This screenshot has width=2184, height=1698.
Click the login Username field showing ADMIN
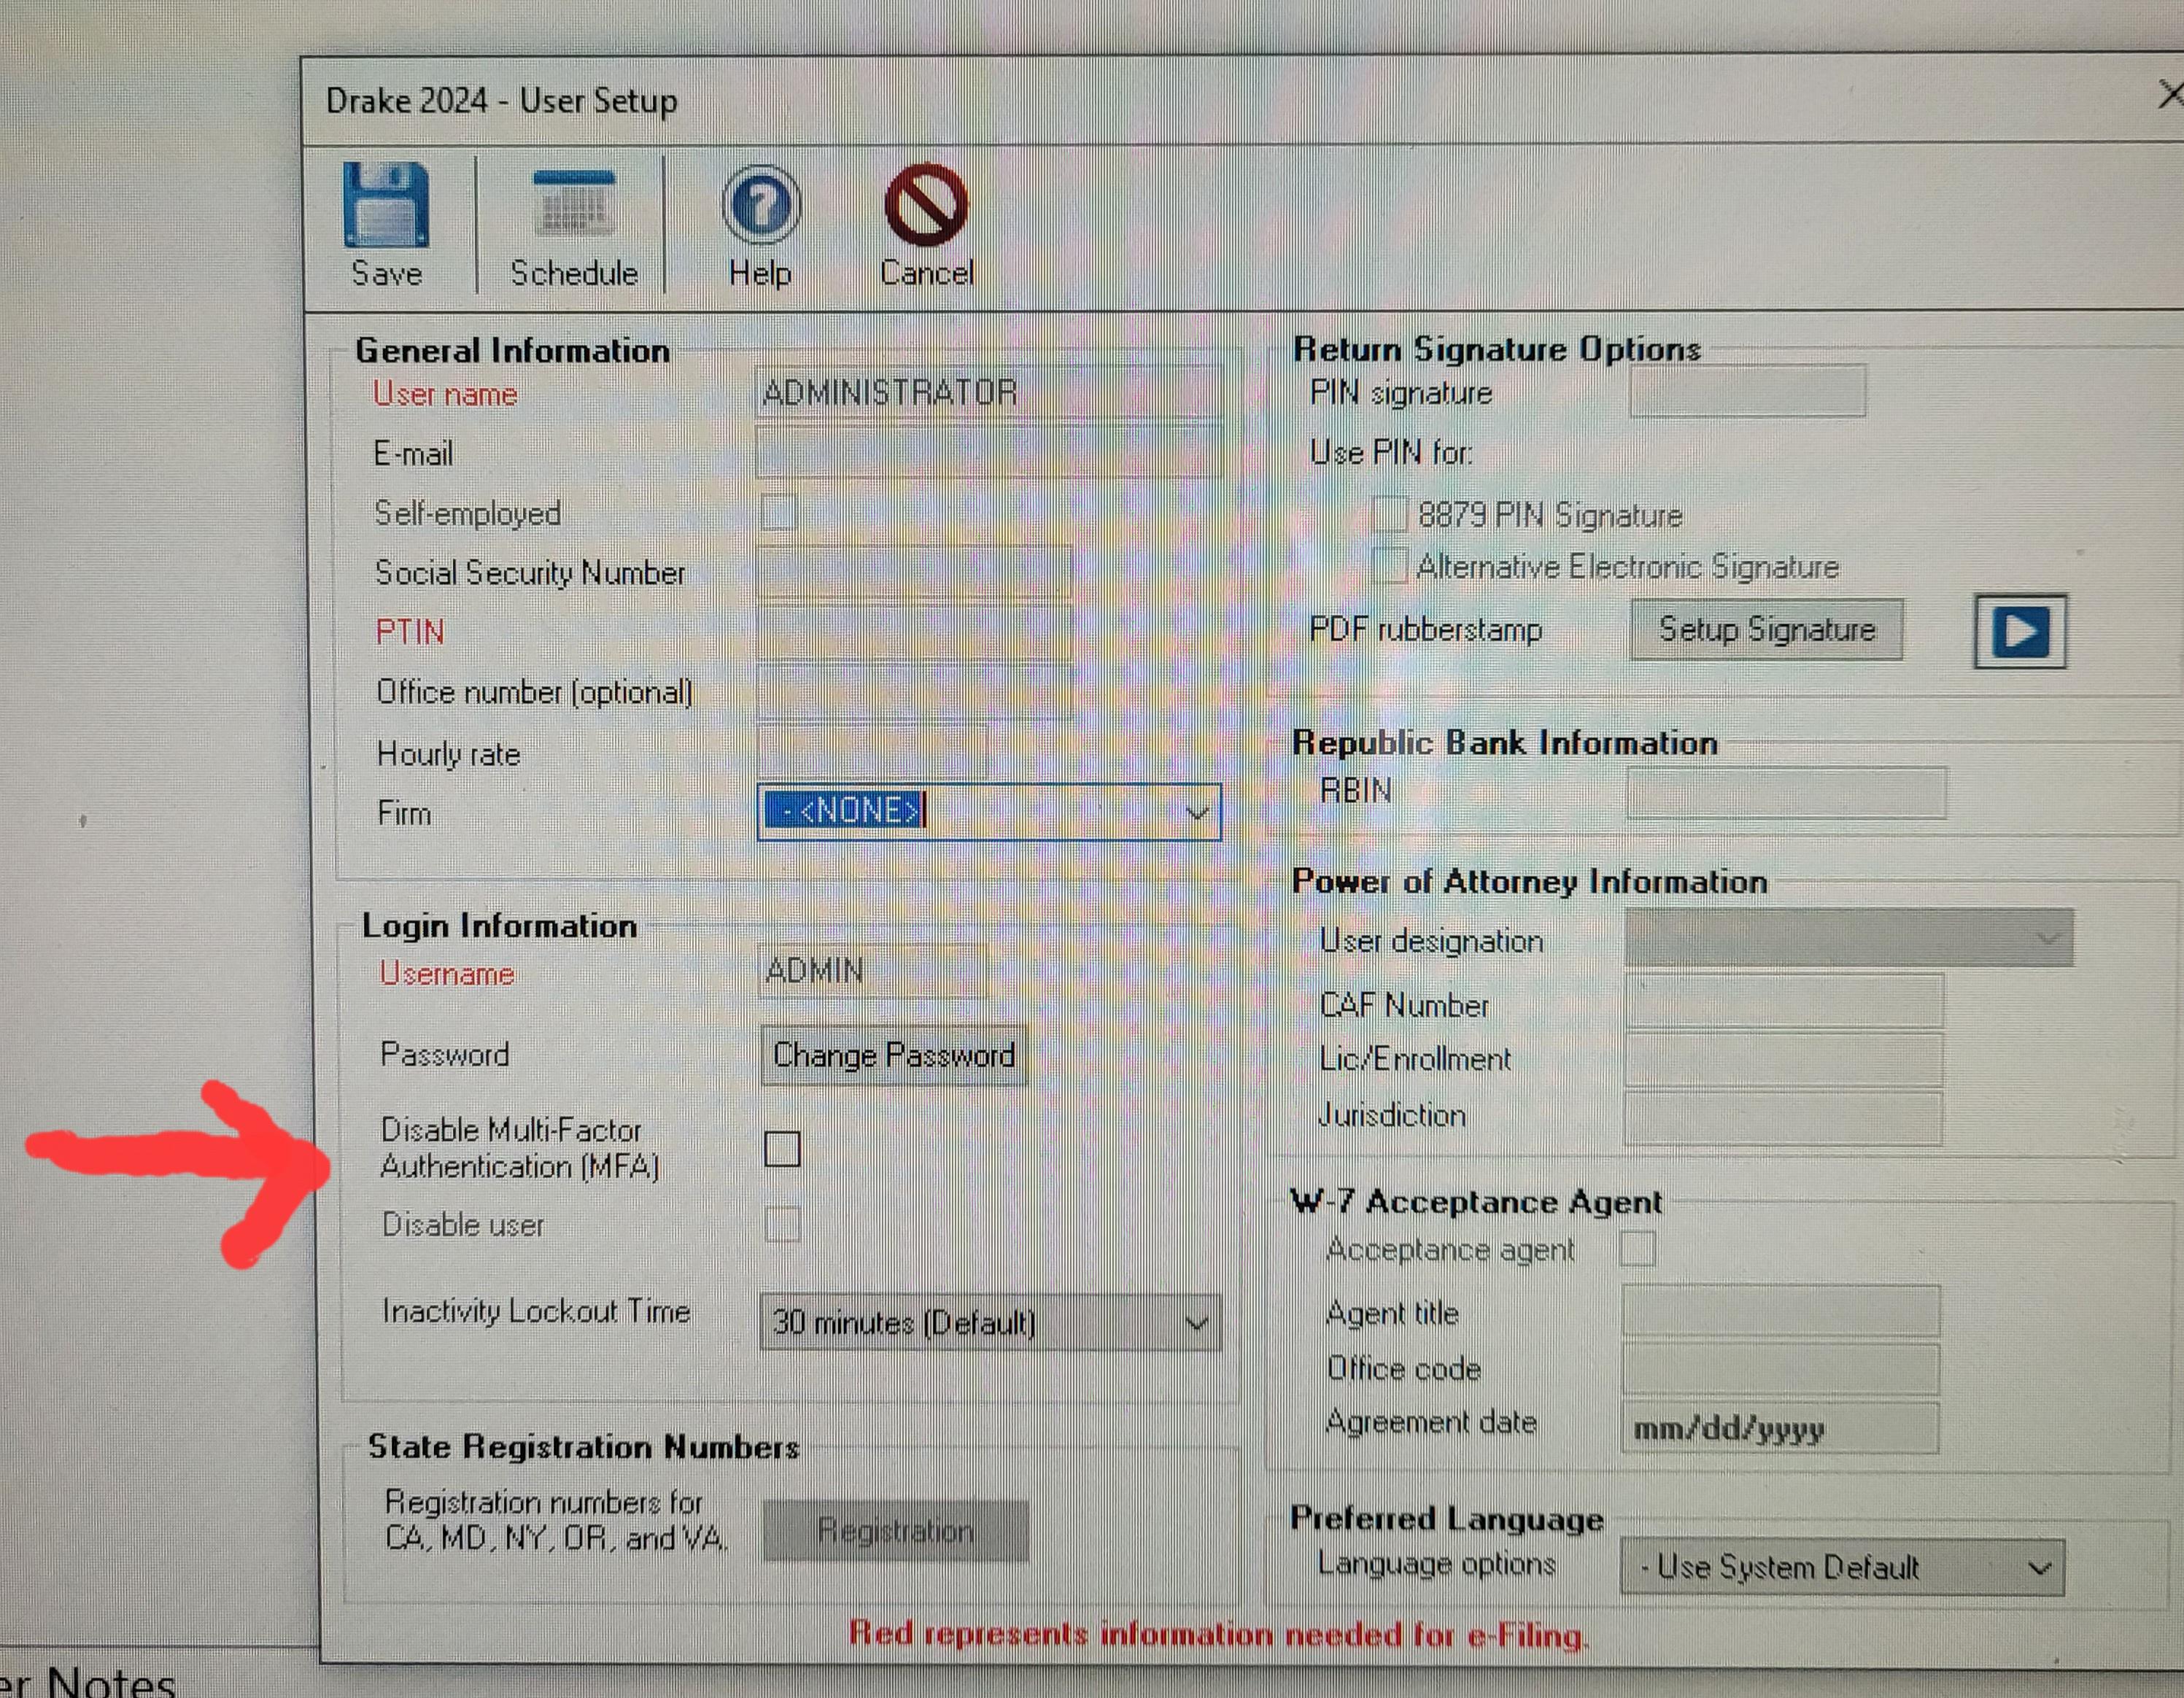[872, 971]
